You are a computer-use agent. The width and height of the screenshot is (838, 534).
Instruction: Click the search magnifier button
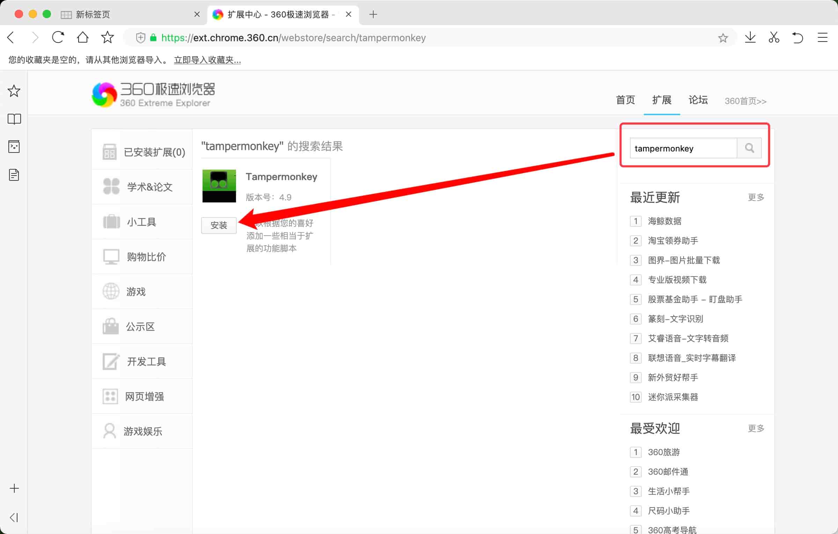click(x=749, y=148)
